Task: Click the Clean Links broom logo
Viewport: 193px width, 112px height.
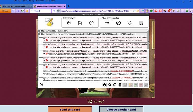Action: click(x=49, y=22)
